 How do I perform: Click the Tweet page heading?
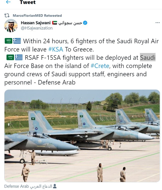tap(28, 2)
